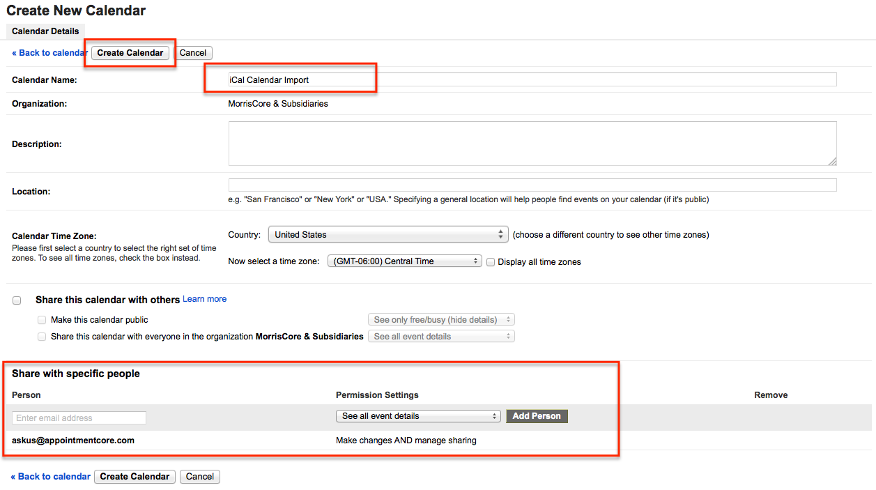Click the Permission Settings column header
This screenshot has width=876, height=490.
tap(377, 395)
